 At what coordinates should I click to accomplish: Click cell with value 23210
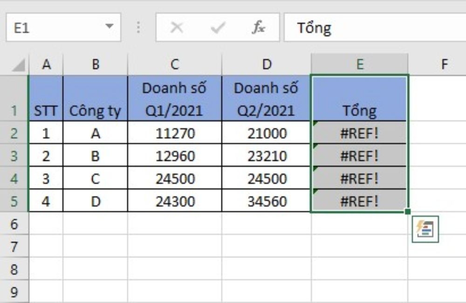(267, 155)
